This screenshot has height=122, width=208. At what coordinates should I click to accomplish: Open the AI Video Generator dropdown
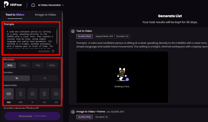point(51,5)
